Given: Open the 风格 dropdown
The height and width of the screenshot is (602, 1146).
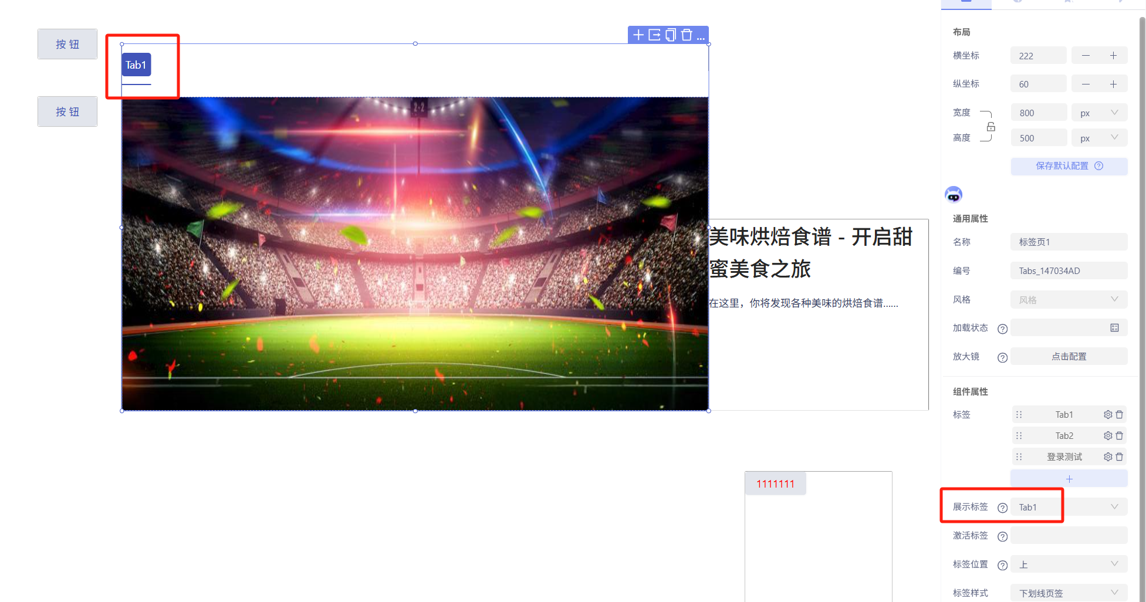Looking at the screenshot, I should [x=1069, y=299].
